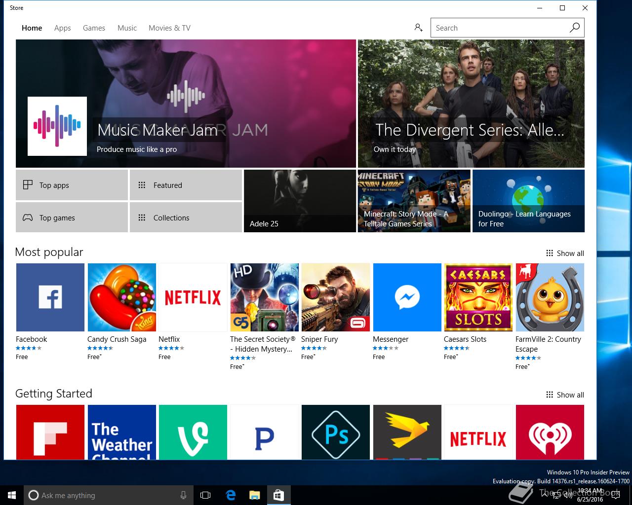Click the Own it today subtitle

click(395, 149)
